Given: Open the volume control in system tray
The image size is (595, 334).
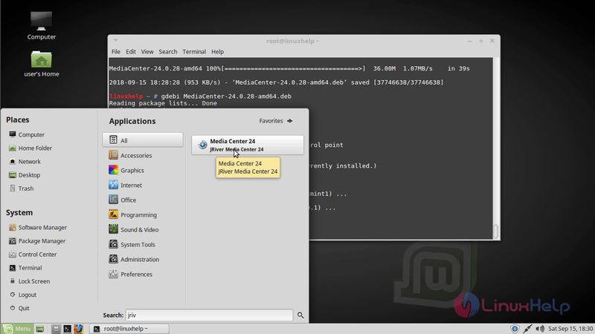Looking at the screenshot, I should [x=539, y=328].
